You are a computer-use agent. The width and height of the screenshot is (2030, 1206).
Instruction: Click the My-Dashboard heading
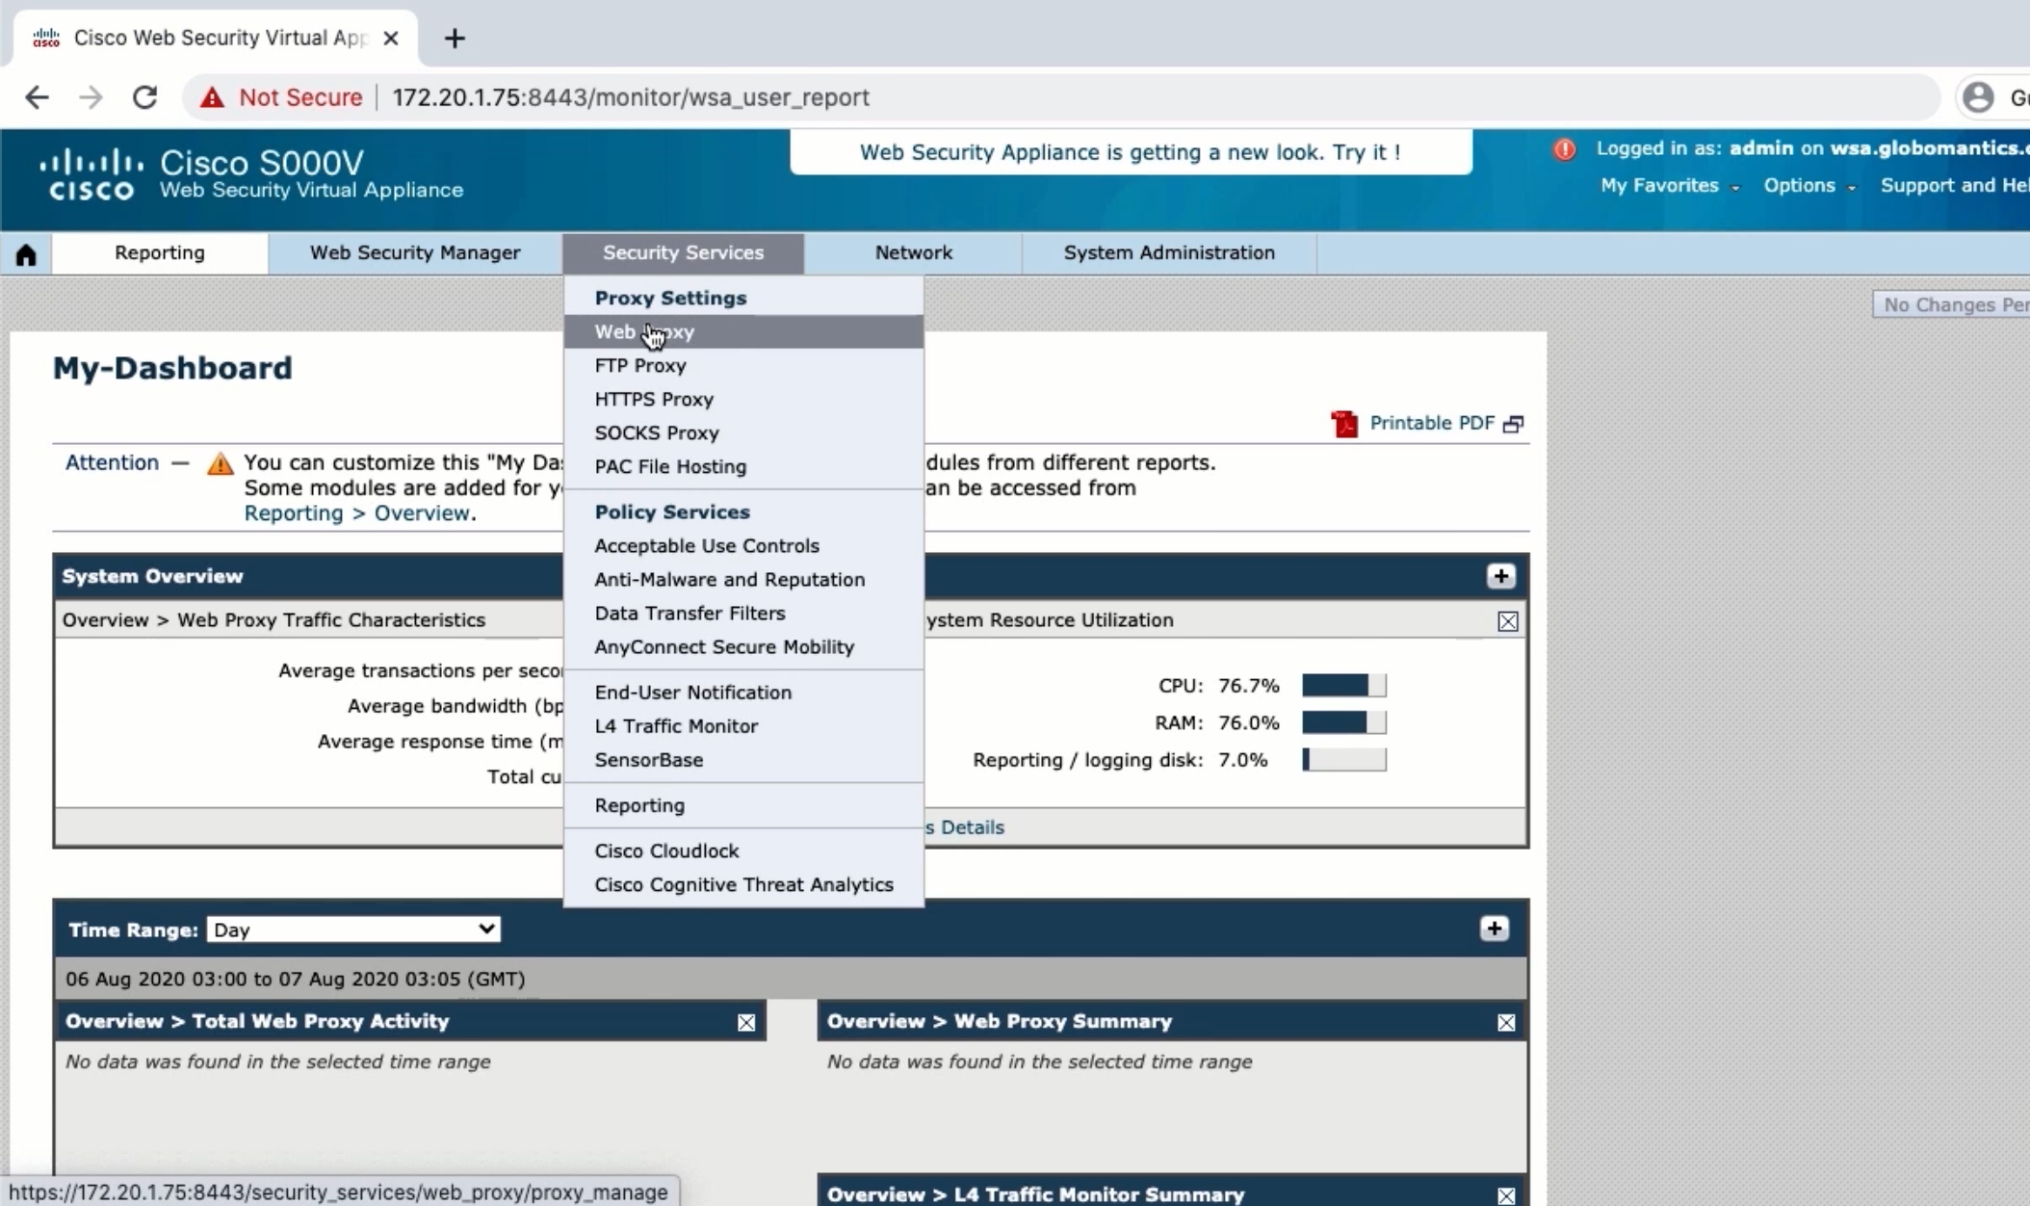pos(172,368)
